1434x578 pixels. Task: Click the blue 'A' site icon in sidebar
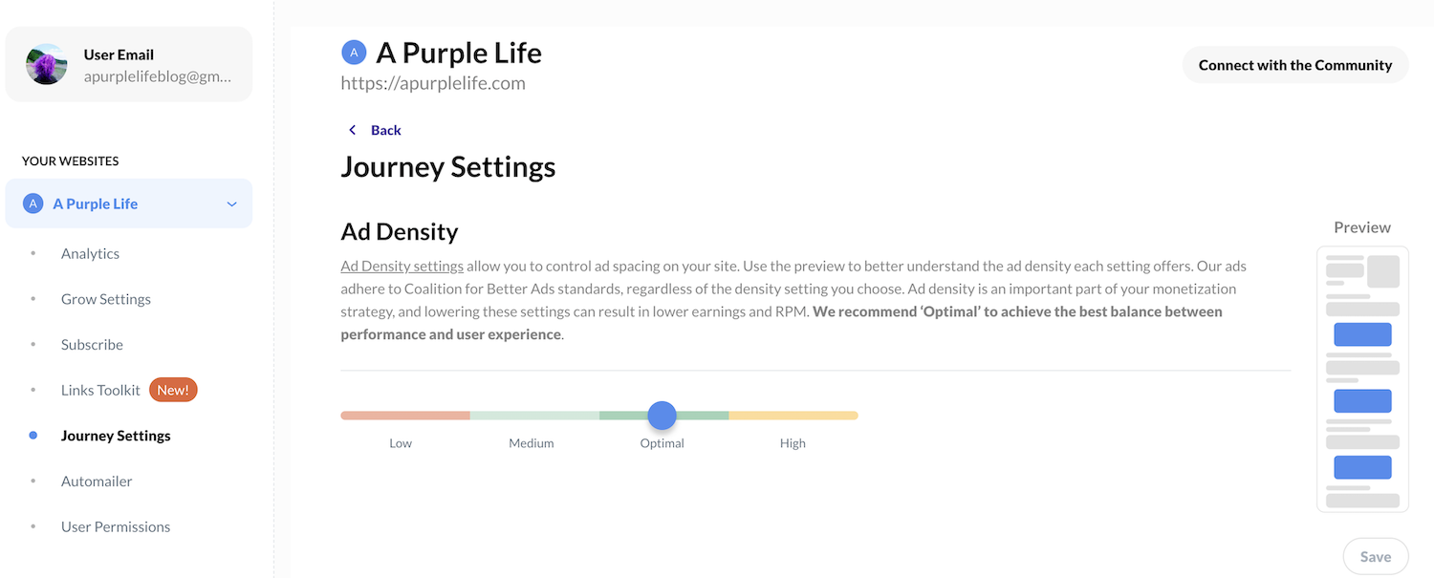(x=33, y=203)
